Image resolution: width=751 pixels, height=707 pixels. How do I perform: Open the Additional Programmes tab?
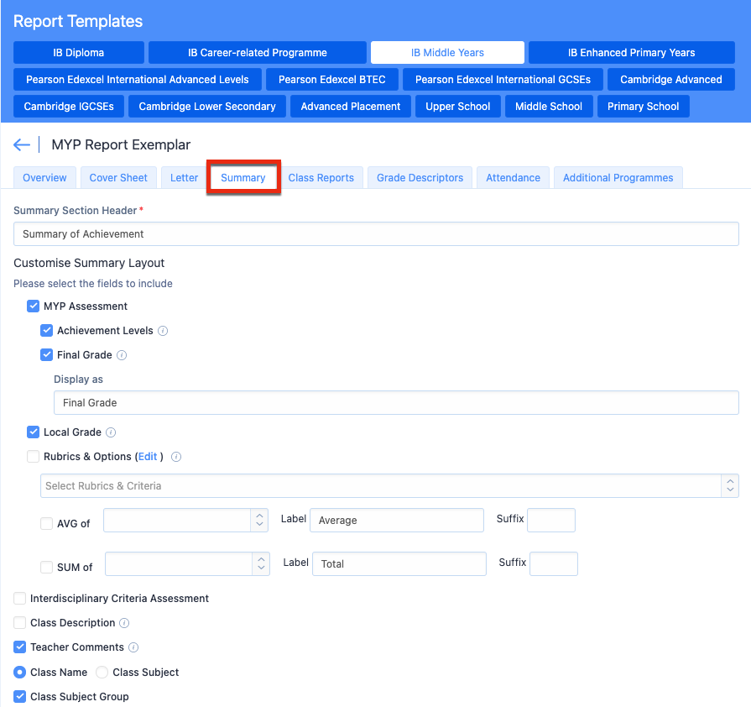[618, 178]
